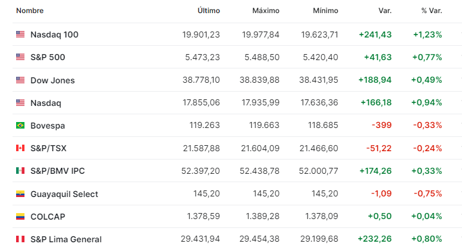Open the Guayaquil Select index link

point(64,194)
